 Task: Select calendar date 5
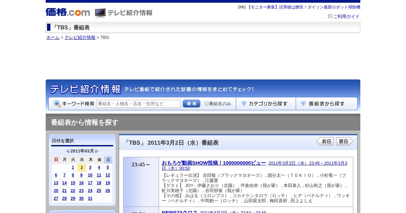point(108,167)
